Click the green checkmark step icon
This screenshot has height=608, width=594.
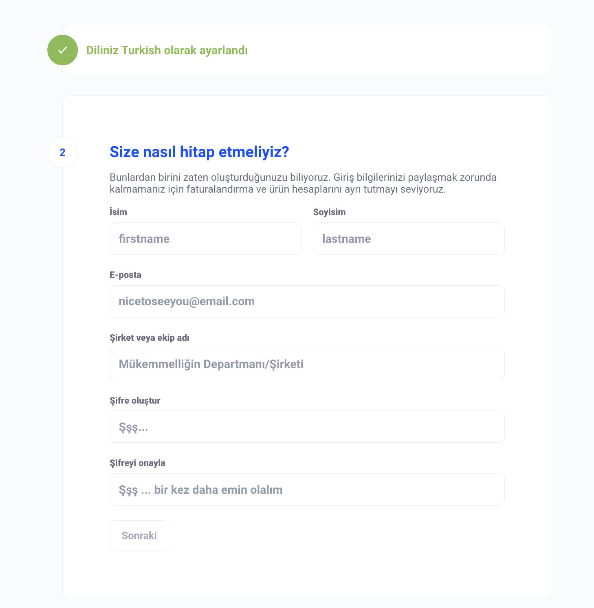(x=62, y=50)
